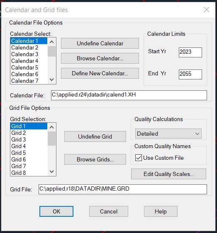Click down arrow of Grid Selection scrollbar

[x=51, y=171]
